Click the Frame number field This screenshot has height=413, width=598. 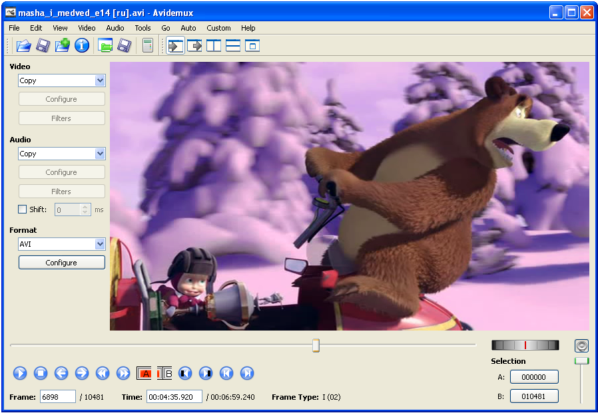(x=57, y=397)
